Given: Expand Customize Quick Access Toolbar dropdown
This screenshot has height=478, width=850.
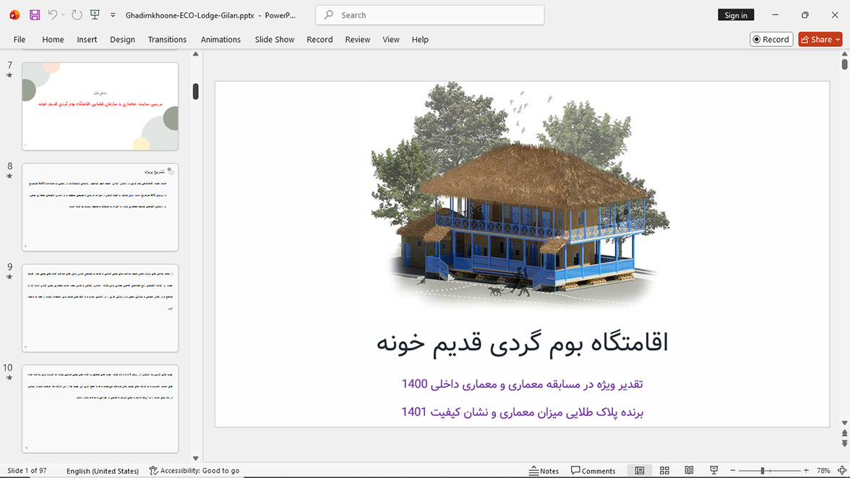Looking at the screenshot, I should (x=113, y=15).
